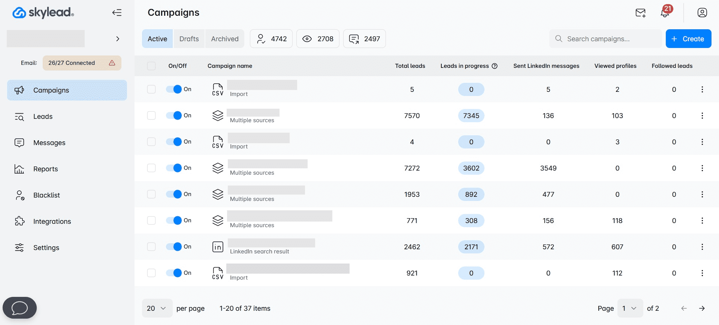Switch to the Archived tab
Image resolution: width=719 pixels, height=325 pixels.
[225, 39]
